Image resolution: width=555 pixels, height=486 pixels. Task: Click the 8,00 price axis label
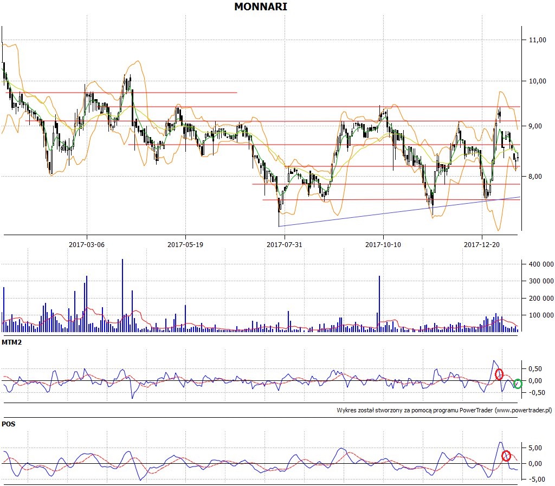tap(535, 176)
